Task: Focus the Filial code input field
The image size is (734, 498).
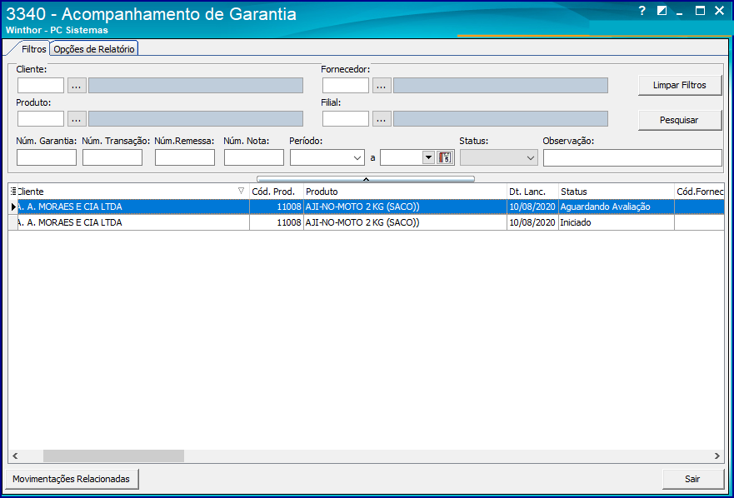Action: coord(346,119)
